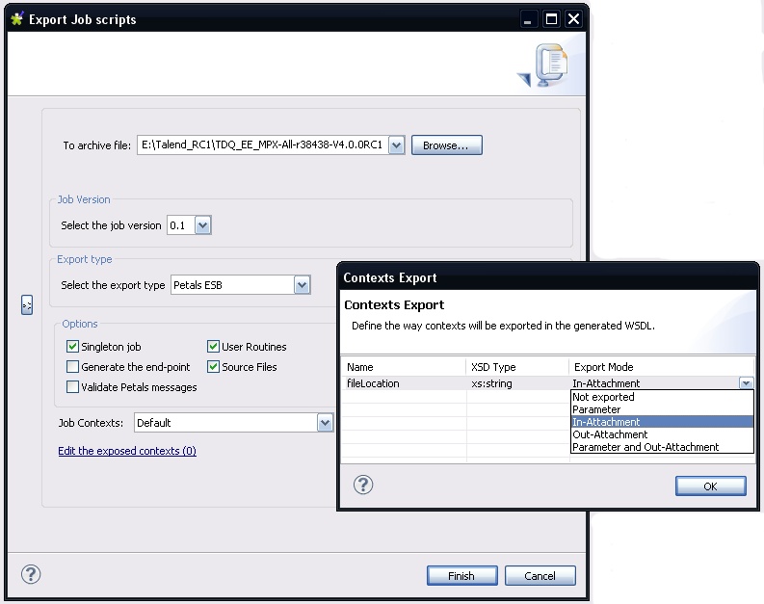Open the Job Contexts Default dropdown
This screenshot has height=604, width=764.
click(x=325, y=423)
